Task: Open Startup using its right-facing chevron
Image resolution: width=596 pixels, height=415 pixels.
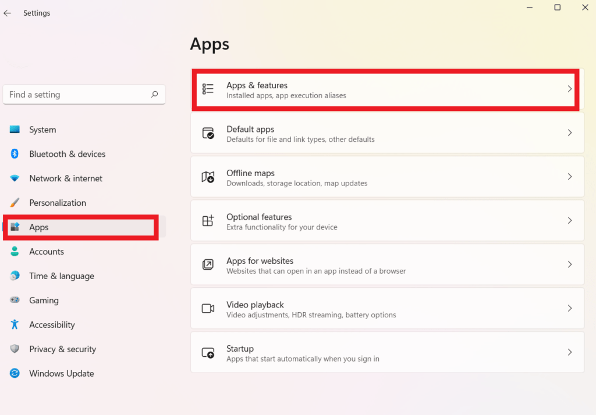Action: click(x=569, y=352)
